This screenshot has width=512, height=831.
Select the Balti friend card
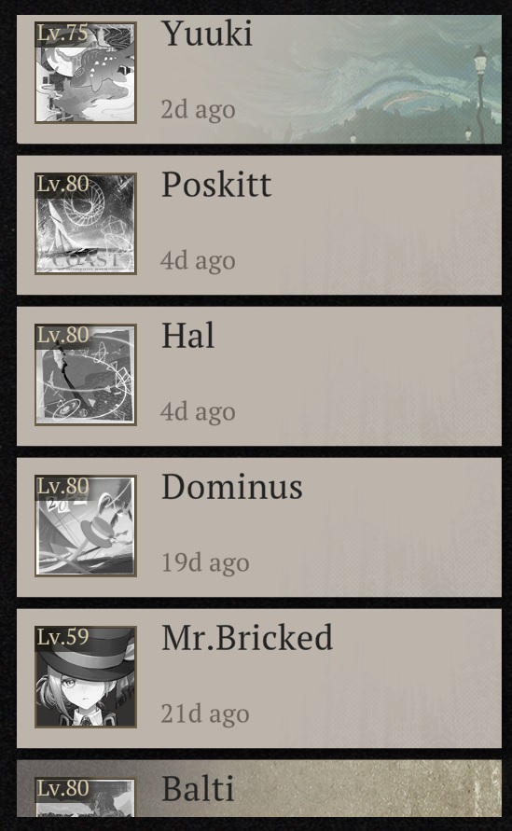coord(259,789)
